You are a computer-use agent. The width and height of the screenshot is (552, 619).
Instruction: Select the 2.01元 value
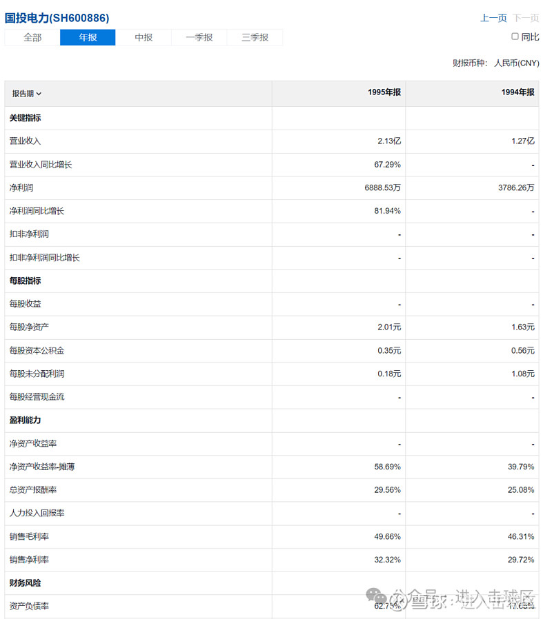pyautogui.click(x=389, y=327)
